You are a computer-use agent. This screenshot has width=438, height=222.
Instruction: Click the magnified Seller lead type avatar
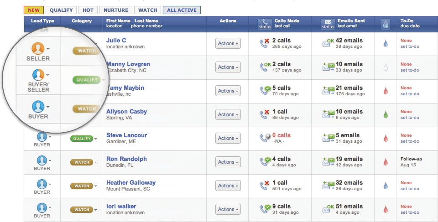(38, 48)
